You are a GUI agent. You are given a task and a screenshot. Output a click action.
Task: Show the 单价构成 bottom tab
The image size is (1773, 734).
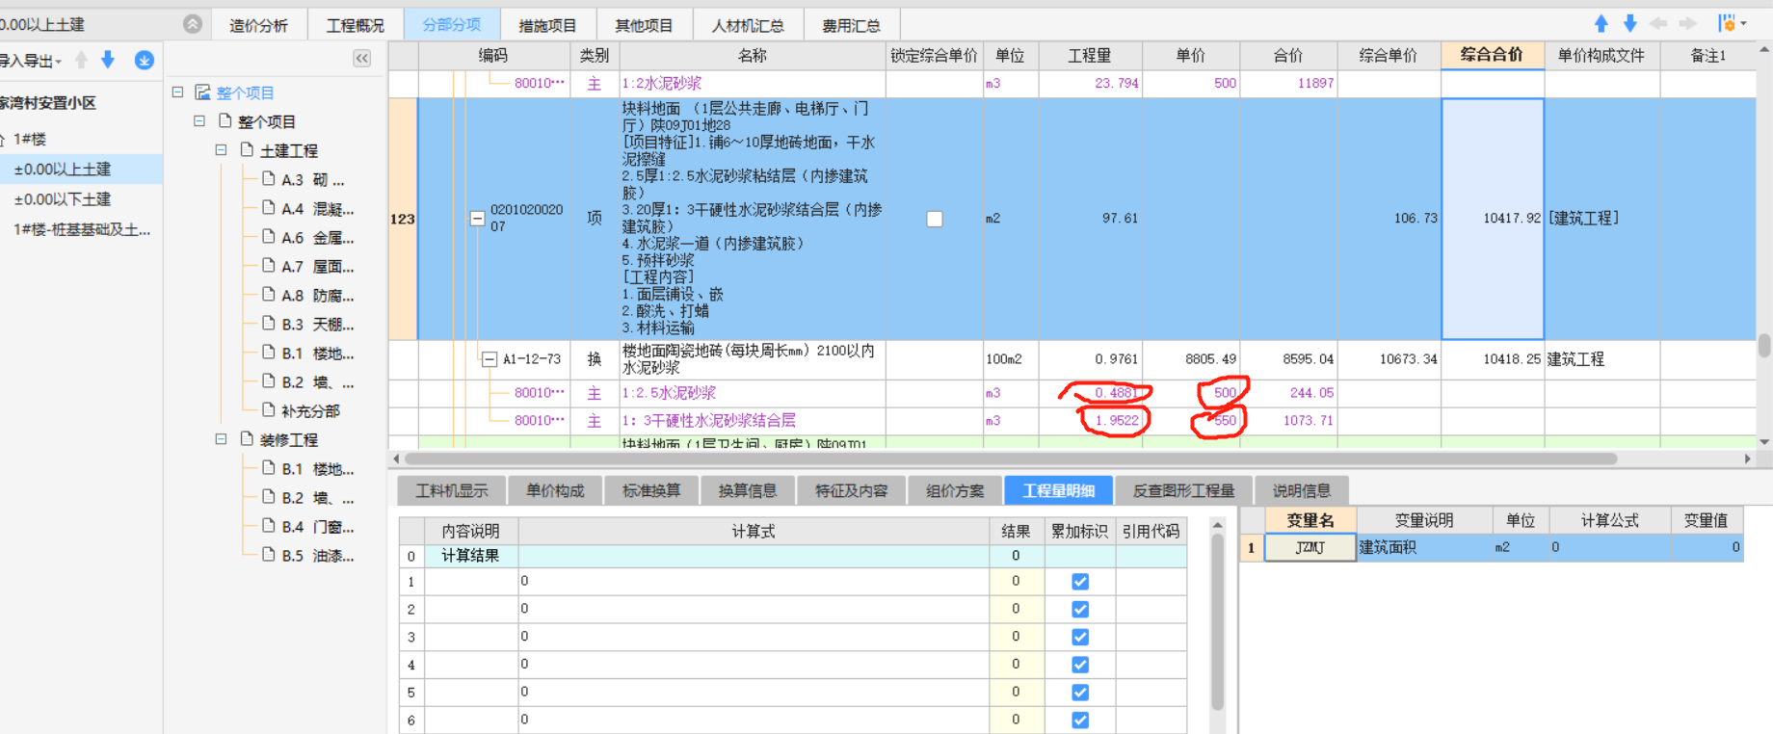[x=555, y=490]
